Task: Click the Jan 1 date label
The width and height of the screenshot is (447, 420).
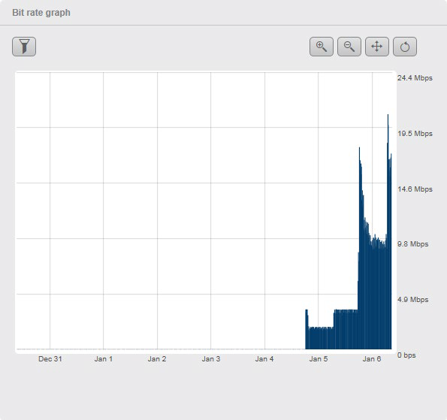Action: pos(104,359)
